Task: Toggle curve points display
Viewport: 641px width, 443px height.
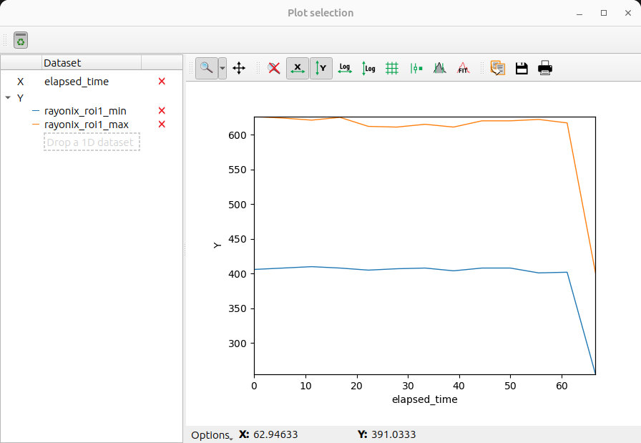Action: coord(416,68)
